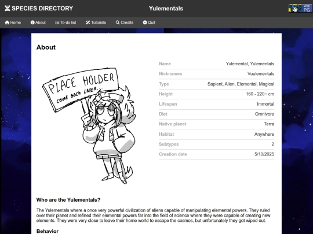Open the To-do list page
The height and width of the screenshot is (234, 313).
(65, 23)
